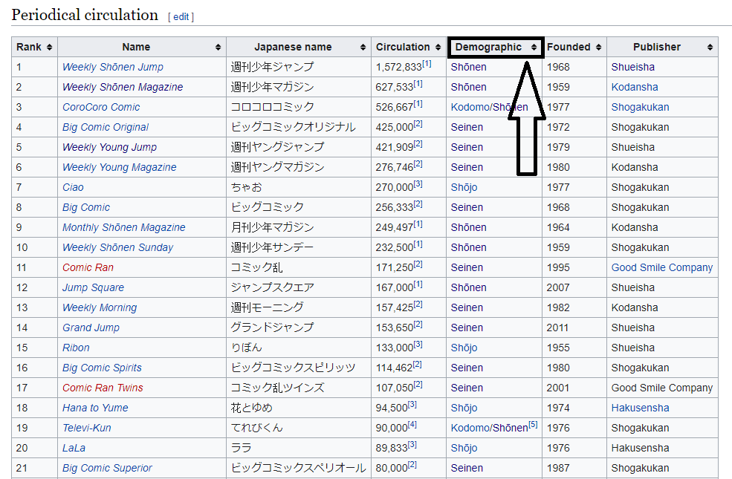Sort table by Rank column arrows
Screen dimensions: 732x479
(x=50, y=48)
